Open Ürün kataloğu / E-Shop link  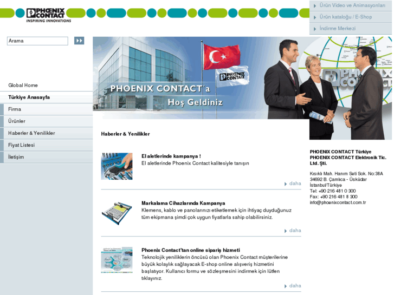[x=346, y=17]
